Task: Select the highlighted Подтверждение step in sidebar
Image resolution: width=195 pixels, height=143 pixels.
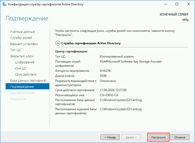Action: click(x=27, y=87)
